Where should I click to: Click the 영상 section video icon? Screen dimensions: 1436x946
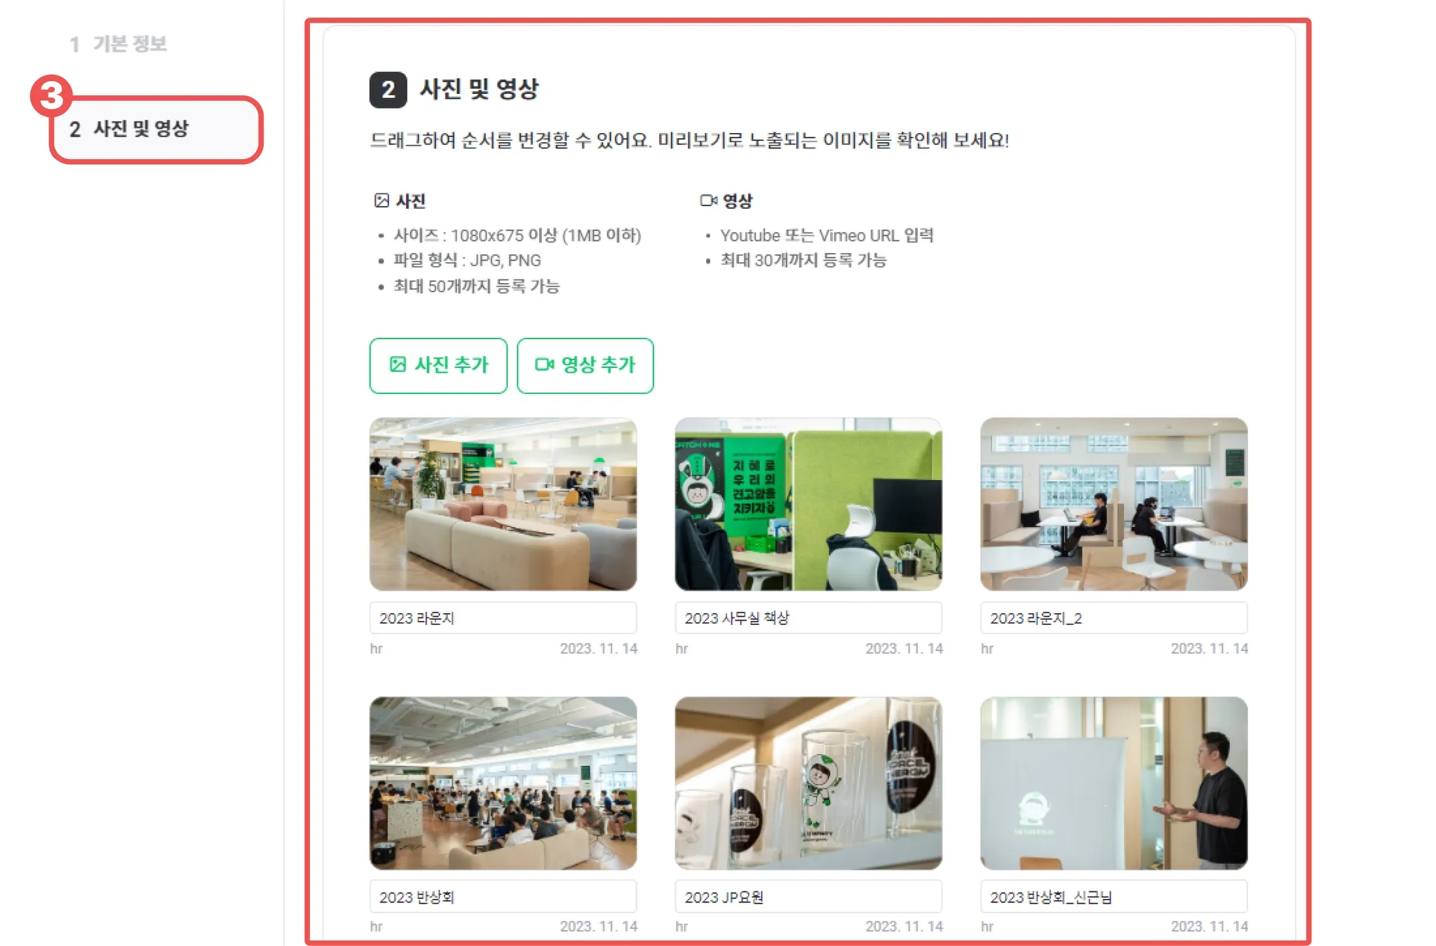tap(708, 200)
